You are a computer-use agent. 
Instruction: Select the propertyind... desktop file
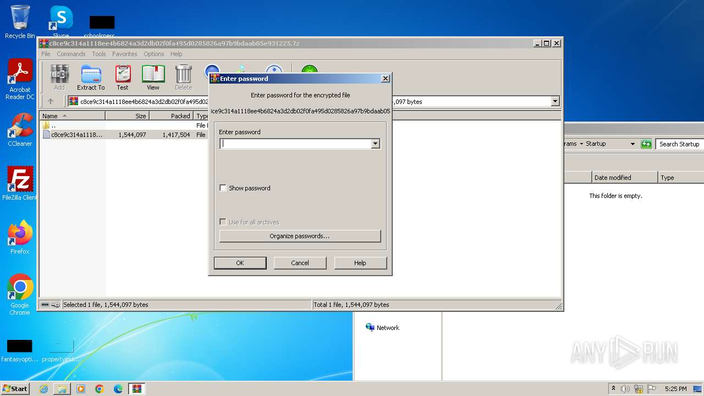point(61,351)
